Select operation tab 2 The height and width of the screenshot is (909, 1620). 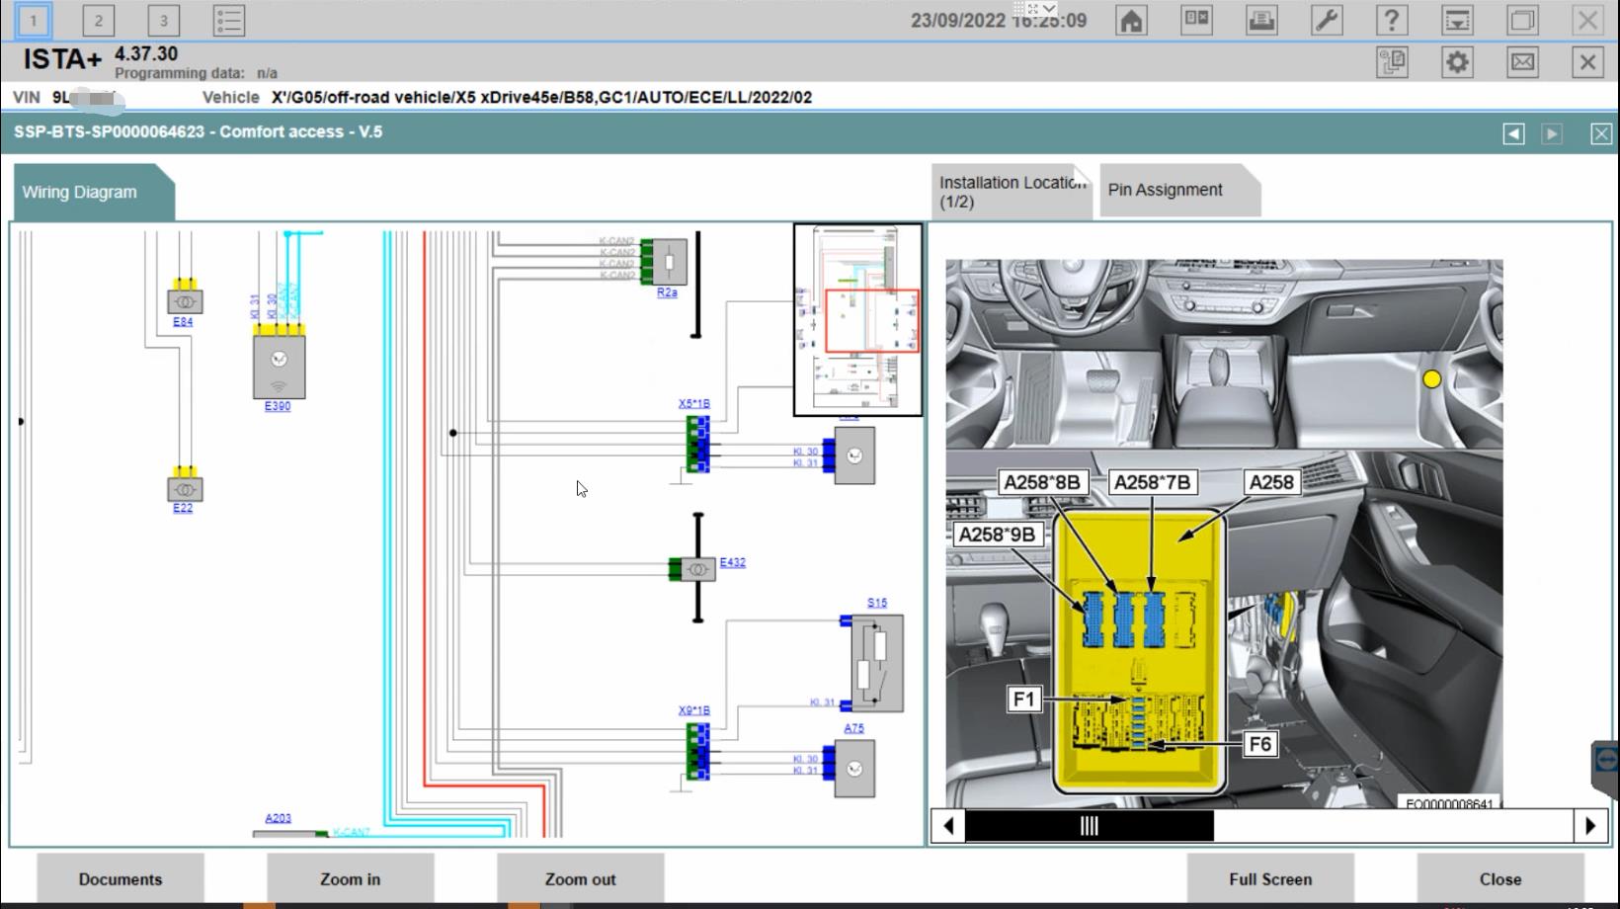click(98, 20)
